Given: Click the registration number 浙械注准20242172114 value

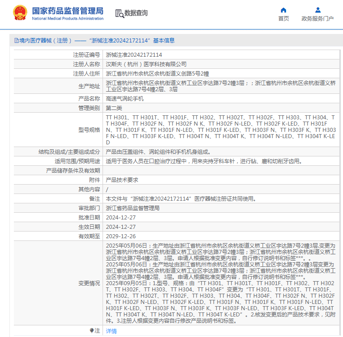Looking at the screenshot, I should click(x=134, y=55).
